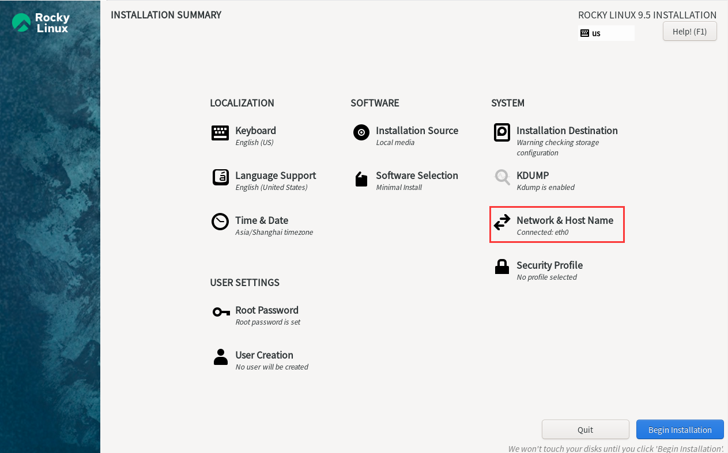The height and width of the screenshot is (453, 728).
Task: Click the Begin Installation button
Action: pos(680,430)
